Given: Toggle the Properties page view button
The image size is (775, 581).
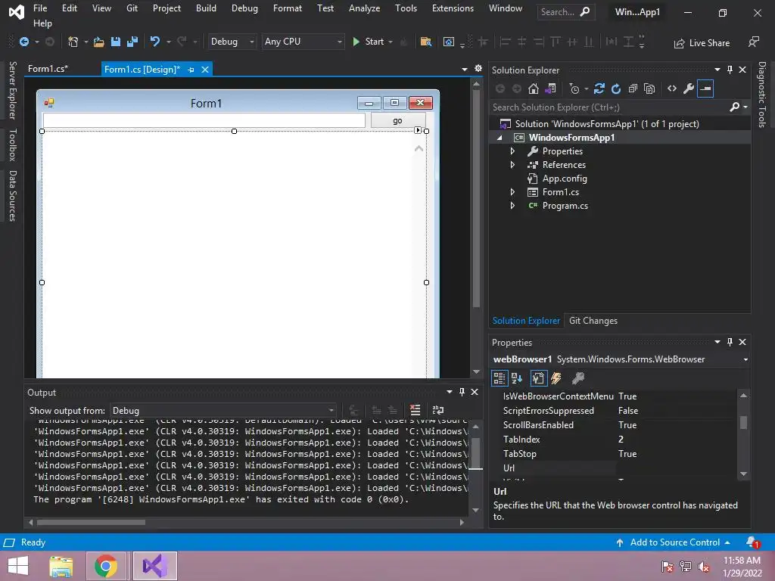Looking at the screenshot, I should [538, 378].
